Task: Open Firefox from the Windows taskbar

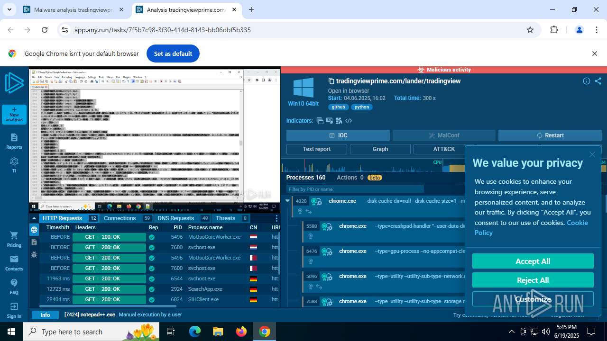Action: tap(241, 332)
